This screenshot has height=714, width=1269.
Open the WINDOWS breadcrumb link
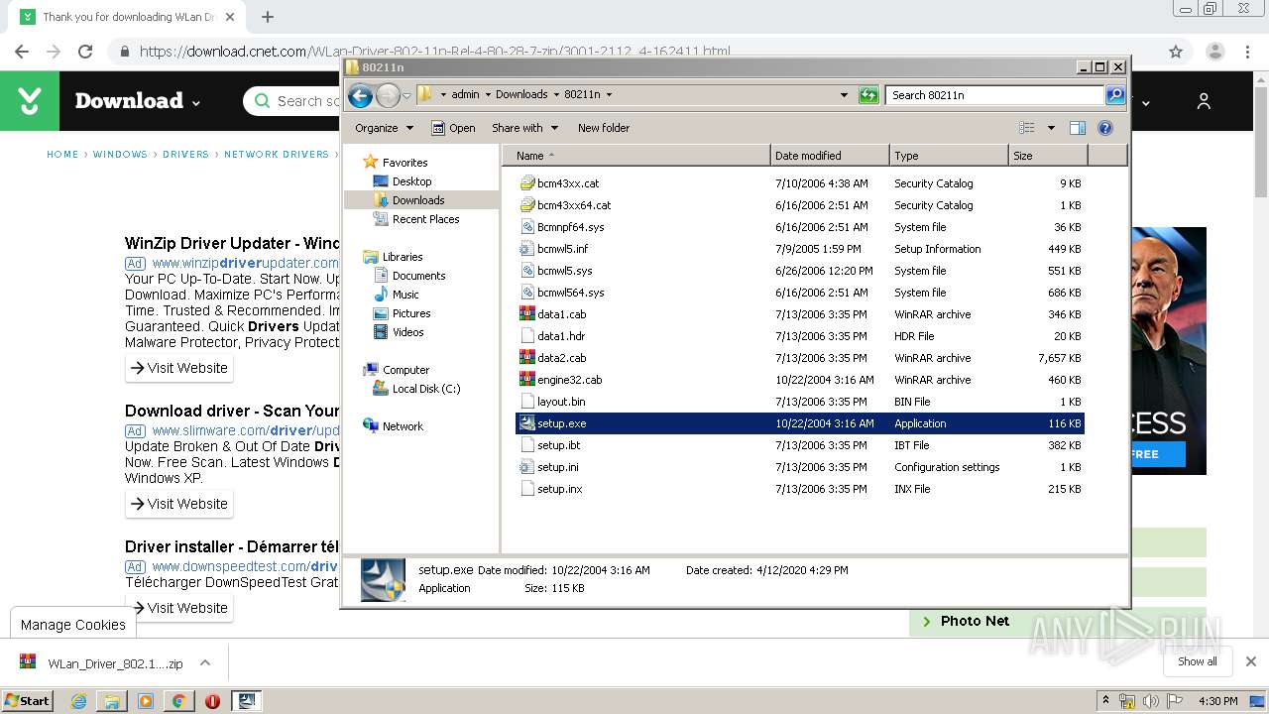[x=120, y=155]
